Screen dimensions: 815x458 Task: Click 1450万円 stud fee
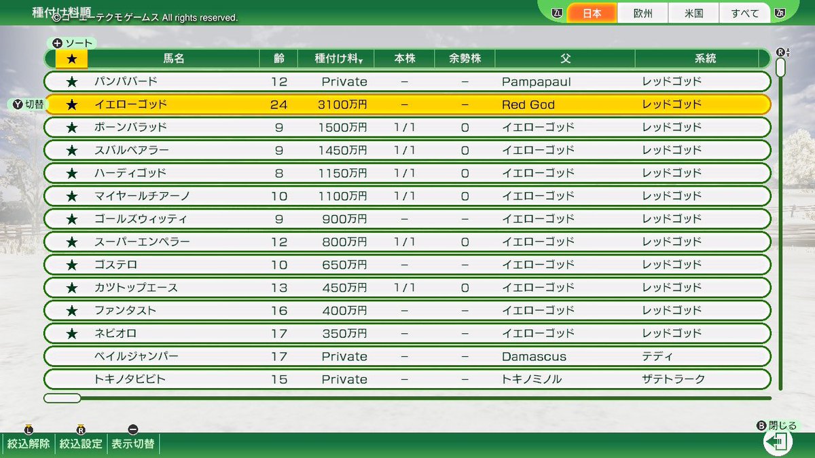point(342,150)
